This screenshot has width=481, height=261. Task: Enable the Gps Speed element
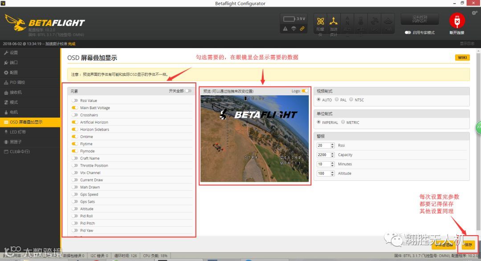click(75, 194)
